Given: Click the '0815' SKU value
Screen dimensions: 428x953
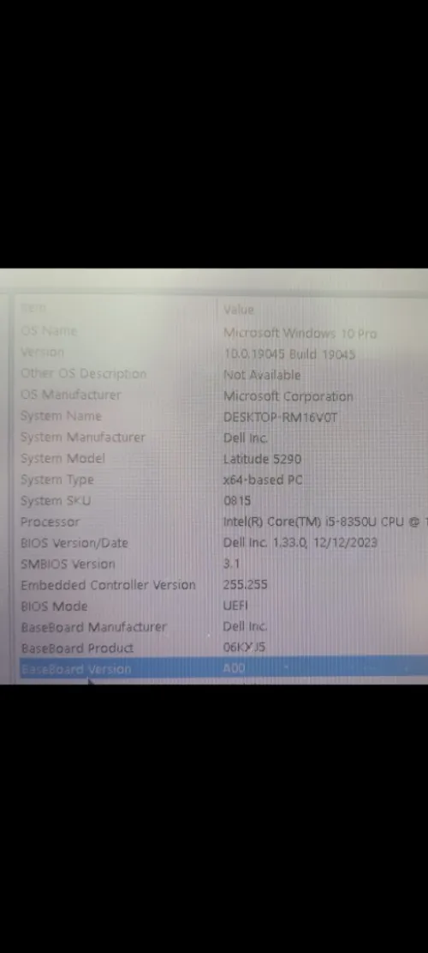Looking at the screenshot, I should tap(236, 502).
